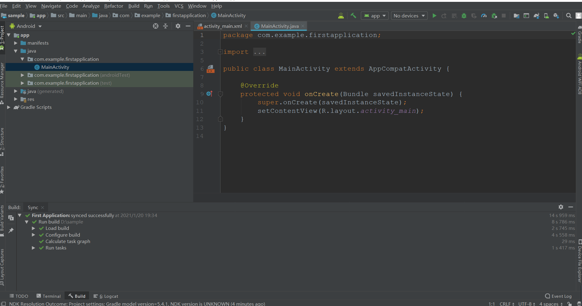Open the AVD Manager icon
This screenshot has width=582, height=306.
[x=546, y=16]
